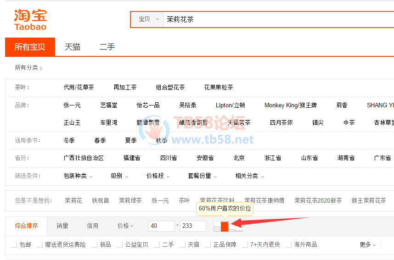The height and width of the screenshot is (260, 394).
Task: Select province 广西壮族自治区
Action: (84, 158)
